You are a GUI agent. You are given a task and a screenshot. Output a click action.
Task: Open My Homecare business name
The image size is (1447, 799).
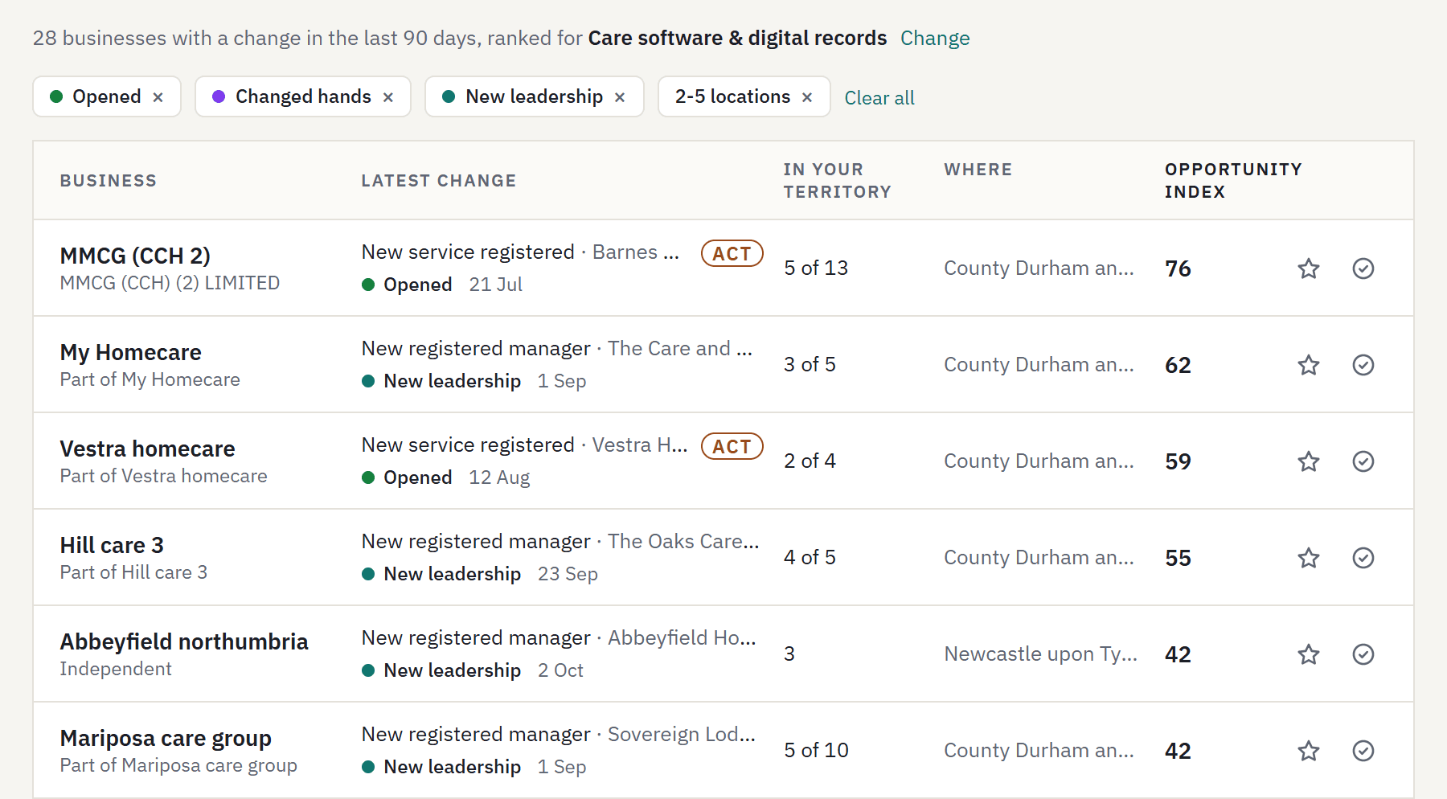click(x=131, y=352)
